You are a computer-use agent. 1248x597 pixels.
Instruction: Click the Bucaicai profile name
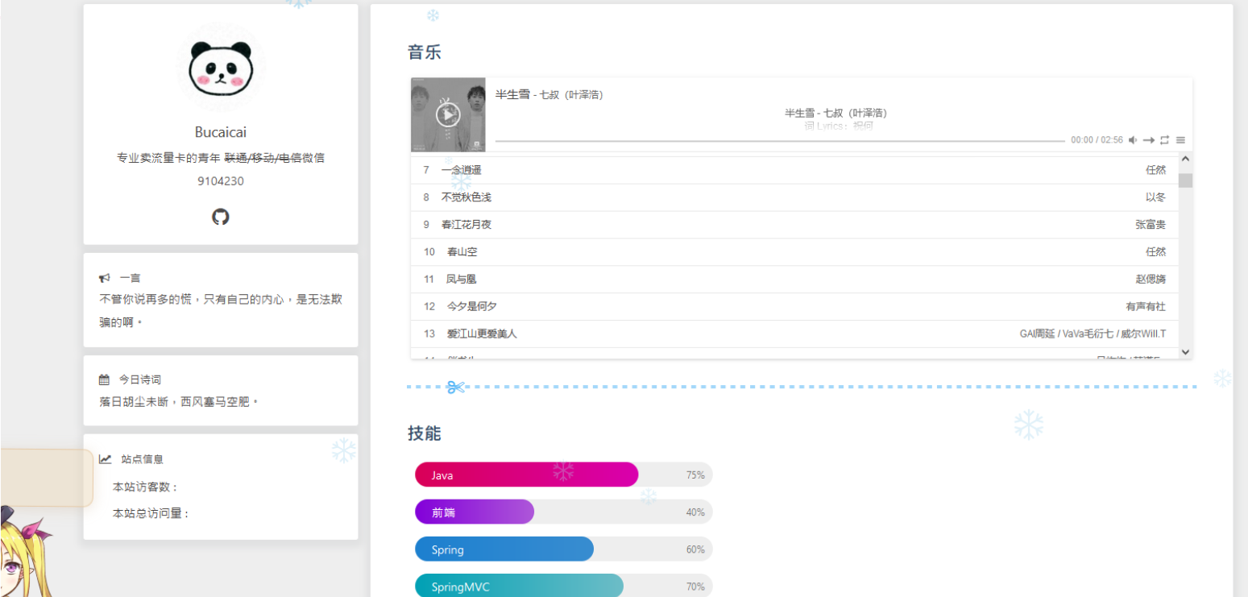220,132
